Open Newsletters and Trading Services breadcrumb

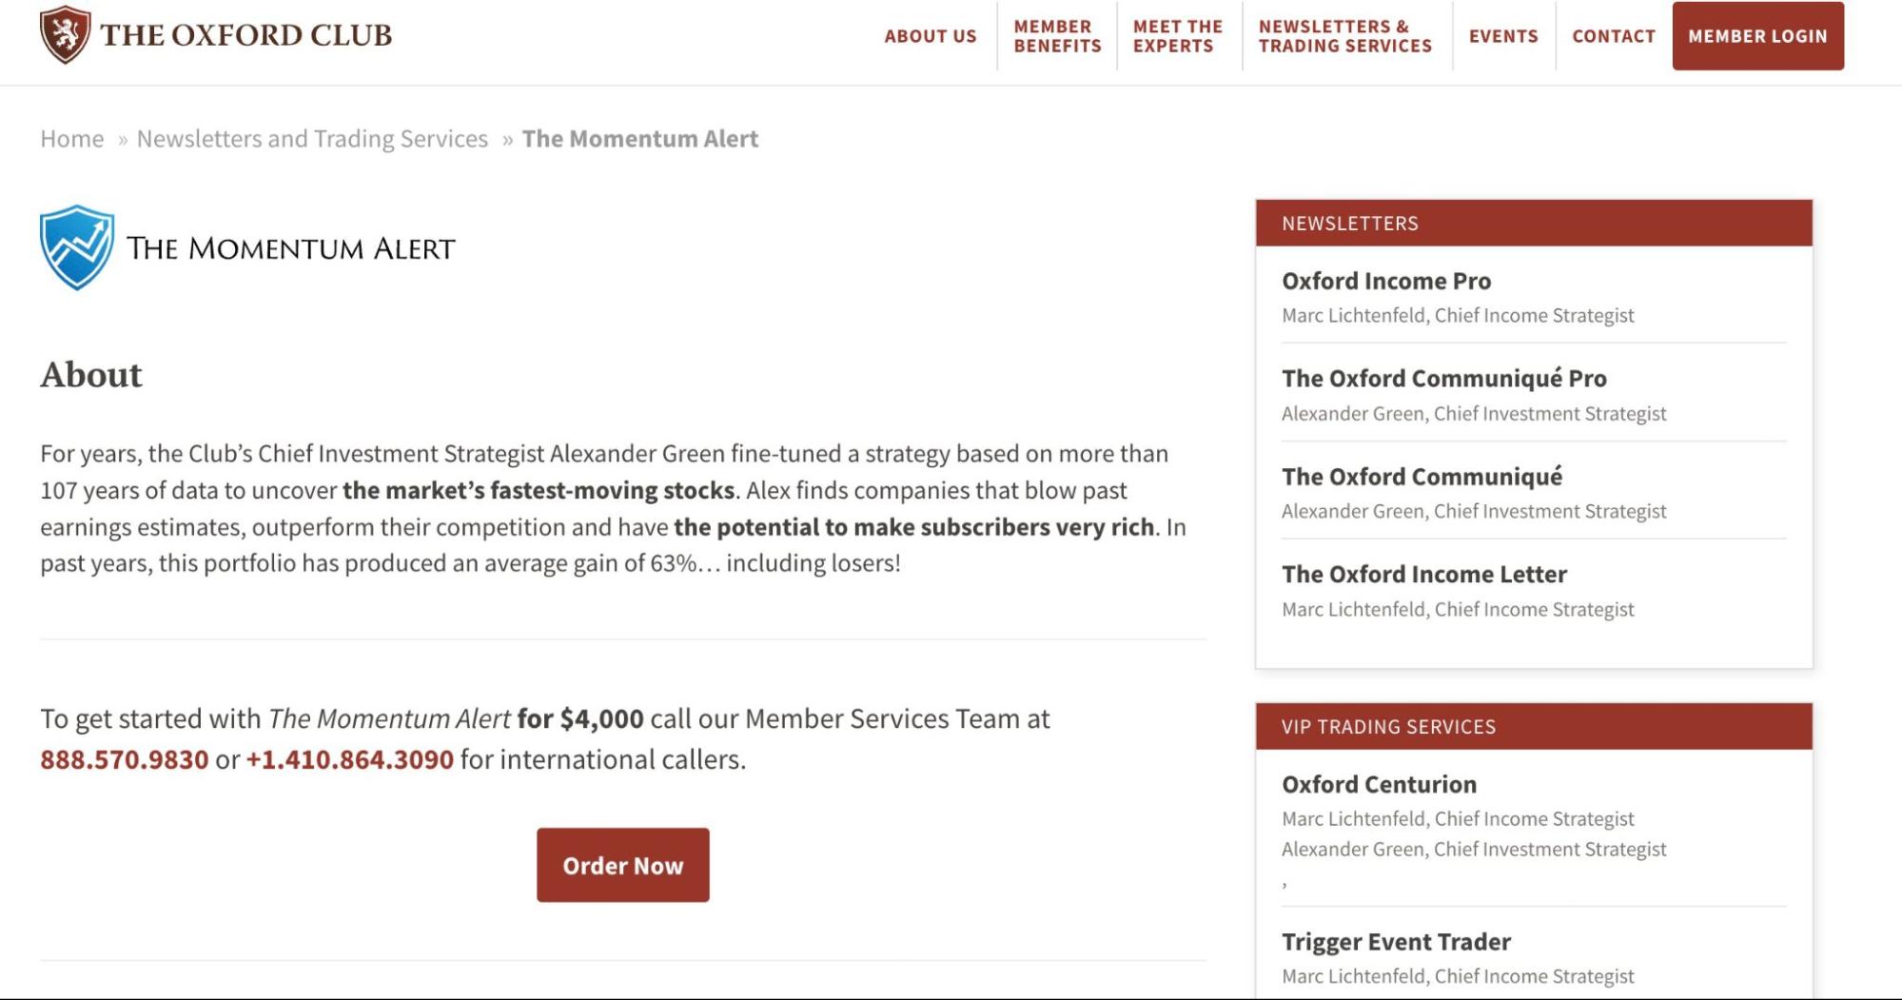click(312, 139)
